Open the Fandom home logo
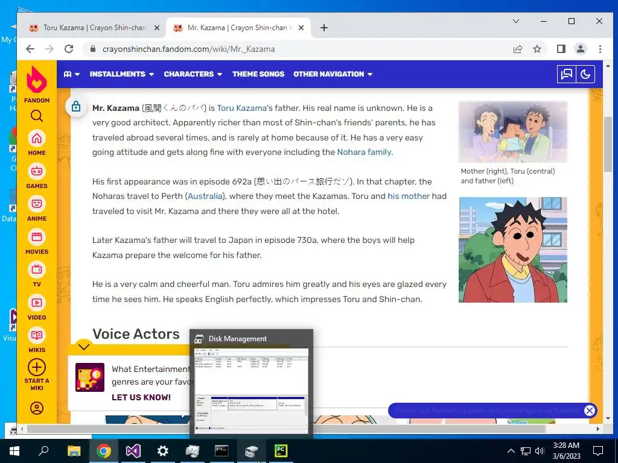This screenshot has width=618, height=463. 37,84
